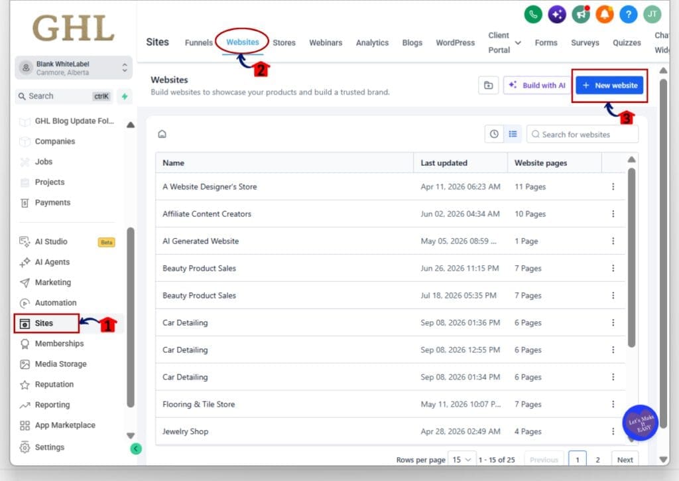The image size is (679, 481).
Task: Switch to the Analytics tab
Action: click(373, 42)
